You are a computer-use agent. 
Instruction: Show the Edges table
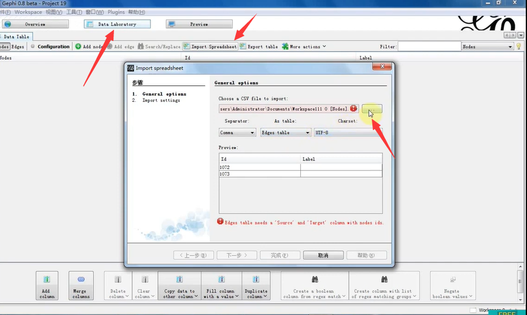click(18, 47)
